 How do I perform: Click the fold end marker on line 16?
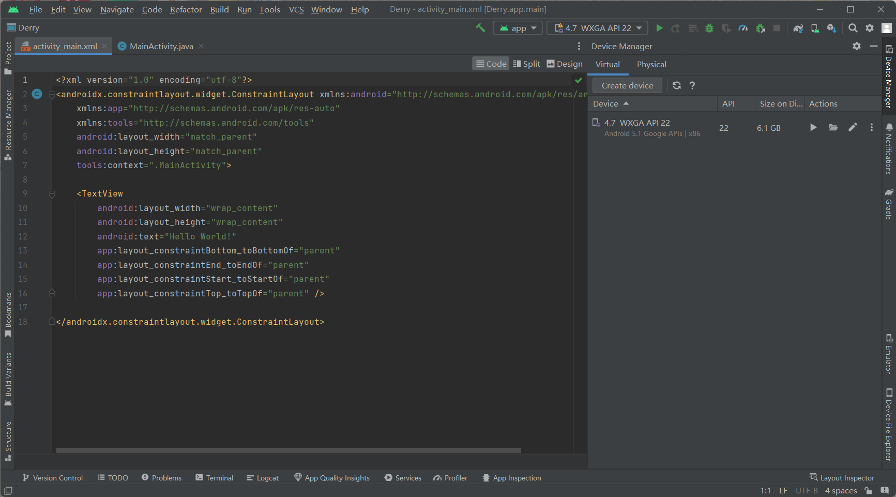(x=52, y=293)
